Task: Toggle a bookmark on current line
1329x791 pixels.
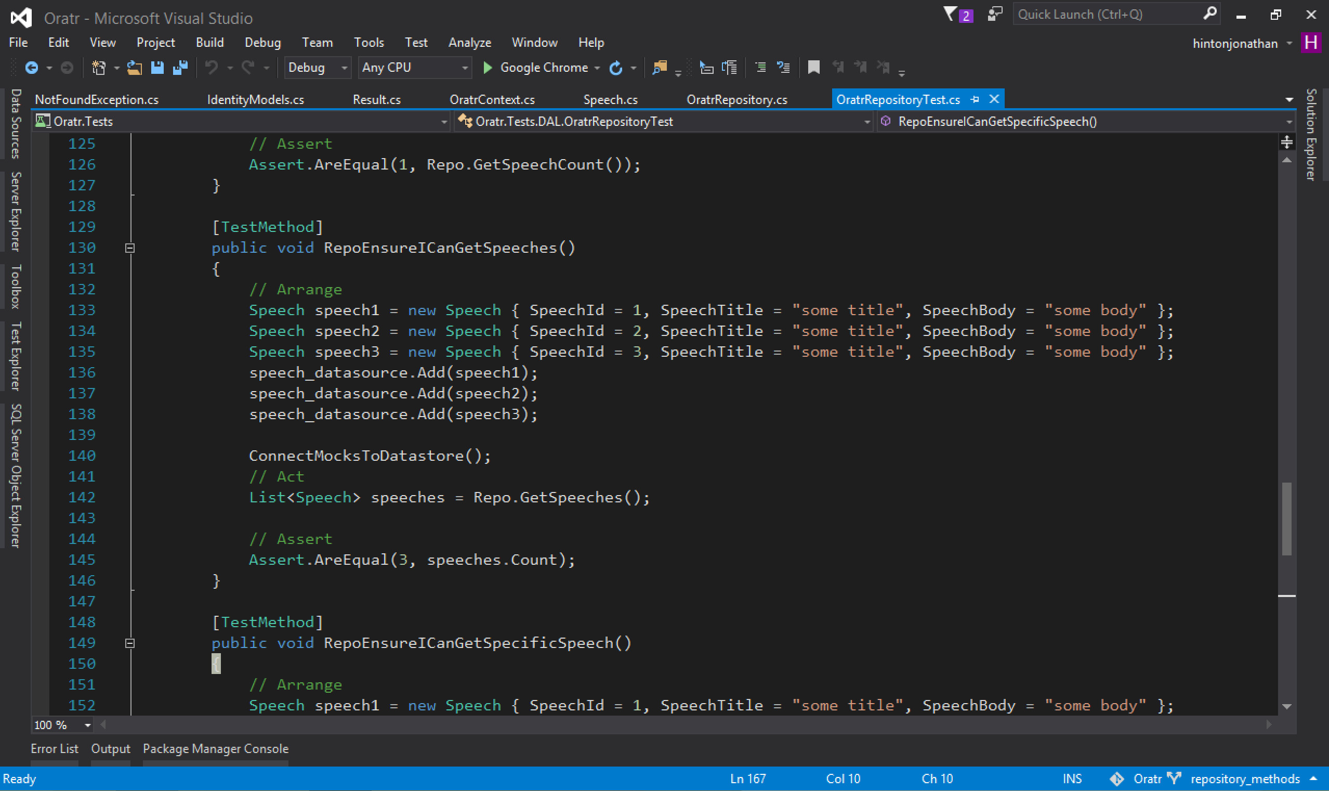Action: (813, 68)
